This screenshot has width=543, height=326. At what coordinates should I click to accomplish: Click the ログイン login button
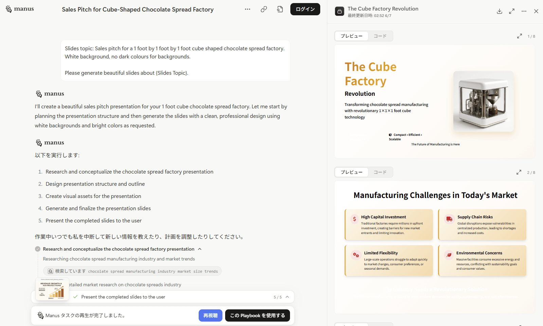305,9
